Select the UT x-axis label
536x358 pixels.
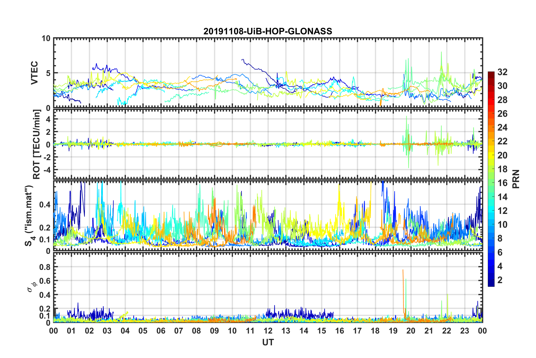268,342
